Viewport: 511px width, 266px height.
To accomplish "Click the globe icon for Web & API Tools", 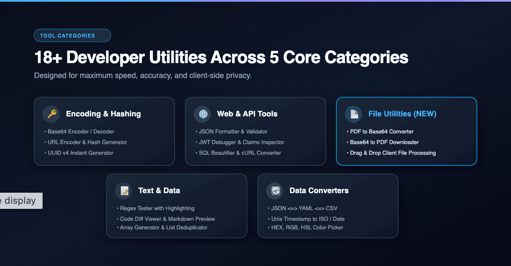I will pyautogui.click(x=202, y=114).
